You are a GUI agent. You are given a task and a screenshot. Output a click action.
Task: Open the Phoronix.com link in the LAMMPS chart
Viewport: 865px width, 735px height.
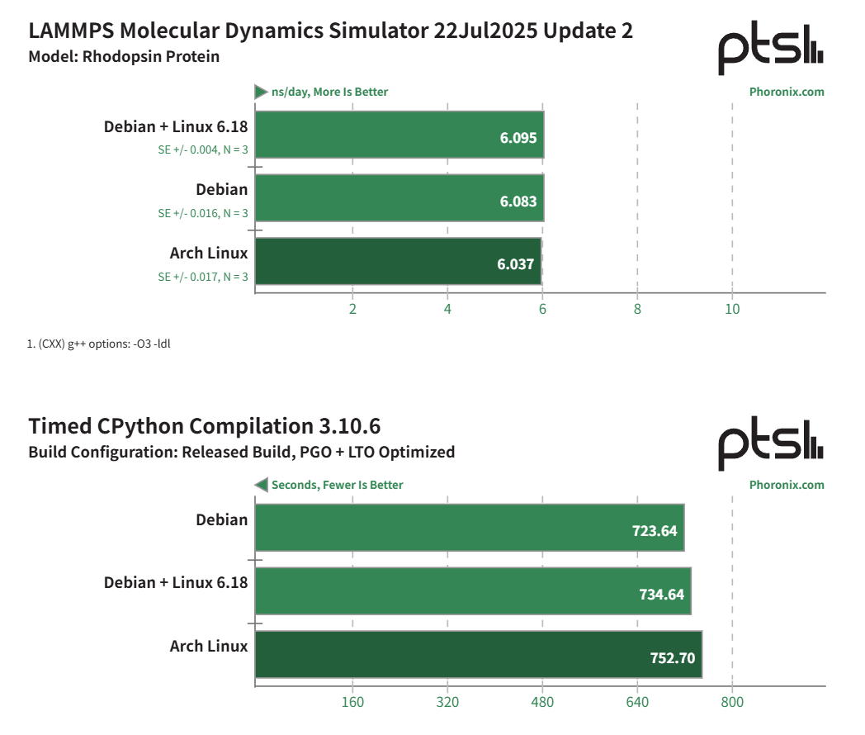coord(786,92)
